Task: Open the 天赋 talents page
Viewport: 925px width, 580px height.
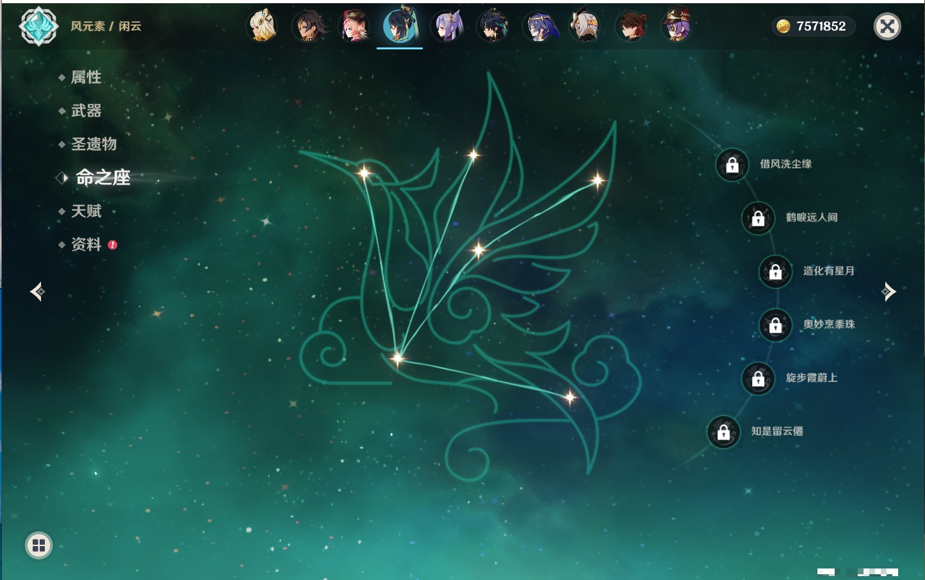Action: [x=86, y=211]
